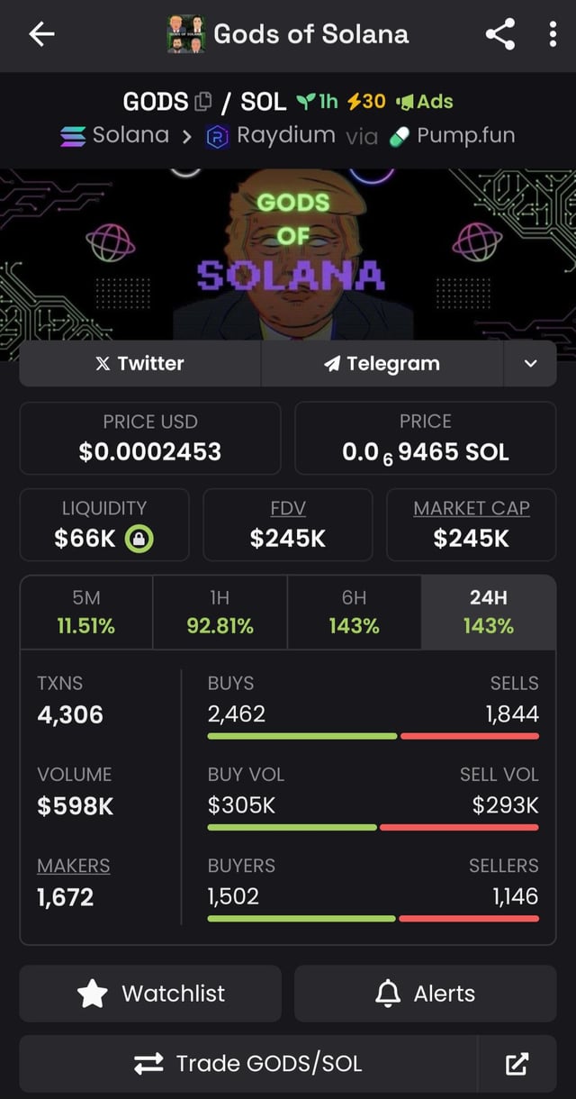Tap the green liquidity lock icon

pyautogui.click(x=139, y=539)
